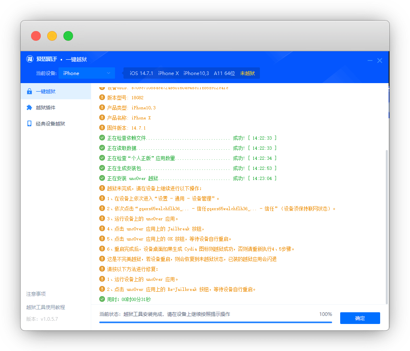Image resolution: width=410 pixels, height=351 pixels.
Task: Open the 注意事项 link
Action: (x=36, y=294)
